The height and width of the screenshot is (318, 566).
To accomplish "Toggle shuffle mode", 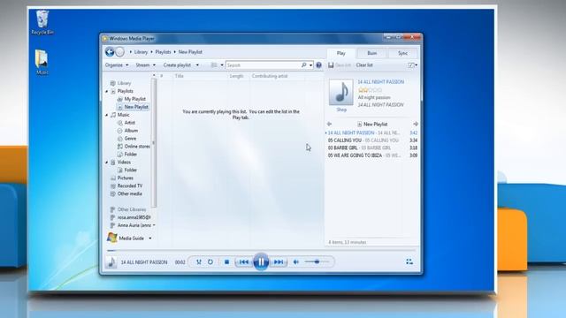I will (x=199, y=262).
